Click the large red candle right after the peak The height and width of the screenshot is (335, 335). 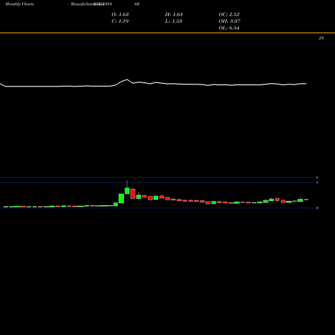pyautogui.click(x=133, y=194)
